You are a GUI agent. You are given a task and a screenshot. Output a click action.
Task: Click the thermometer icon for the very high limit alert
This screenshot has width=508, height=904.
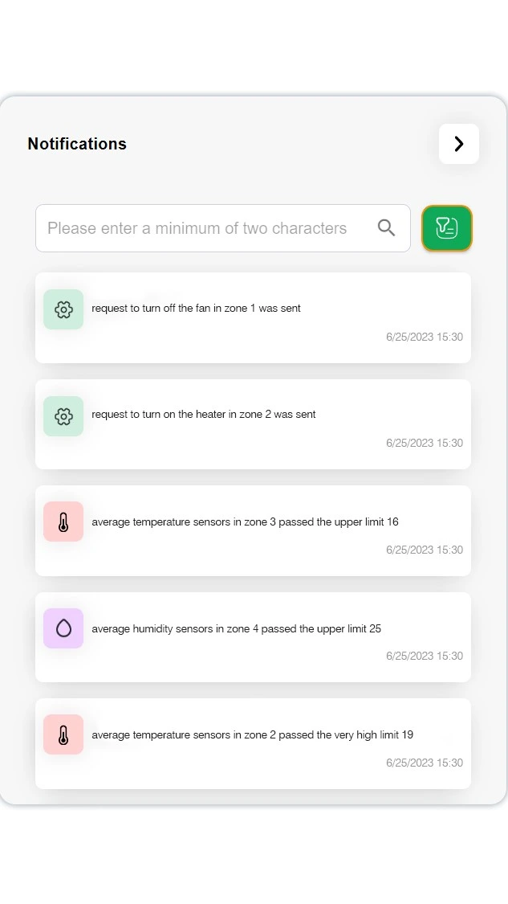click(63, 735)
